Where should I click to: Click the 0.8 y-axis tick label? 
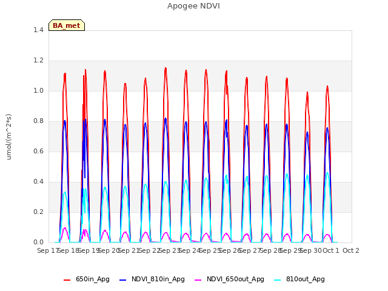(38, 121)
